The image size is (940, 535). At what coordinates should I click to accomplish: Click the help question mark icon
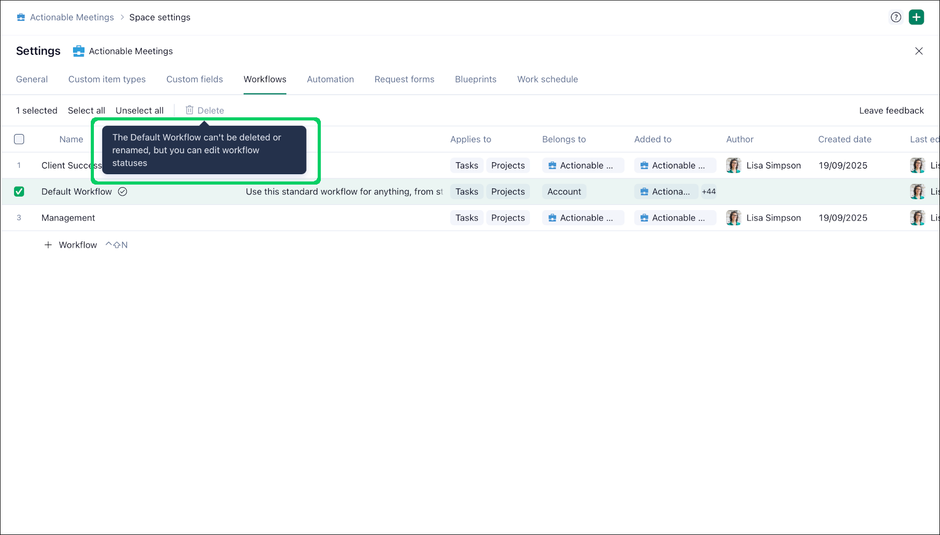click(x=896, y=17)
